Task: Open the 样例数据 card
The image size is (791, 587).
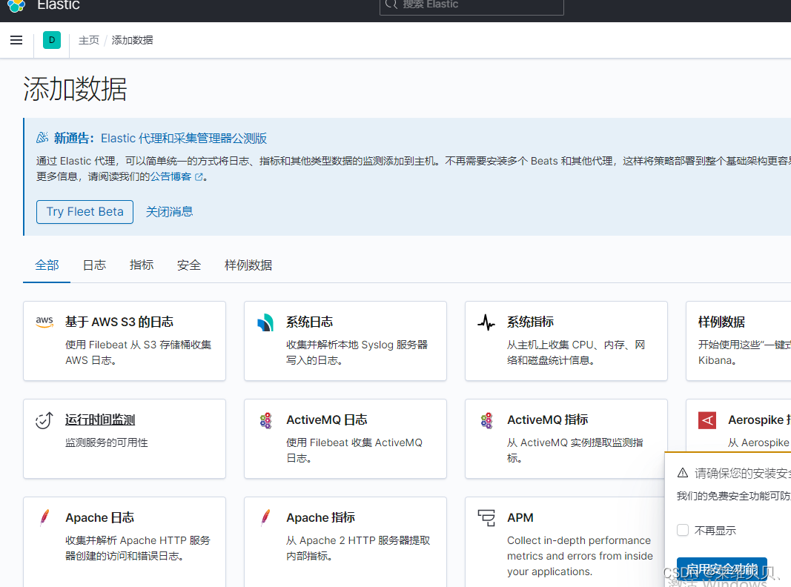Action: [738, 341]
